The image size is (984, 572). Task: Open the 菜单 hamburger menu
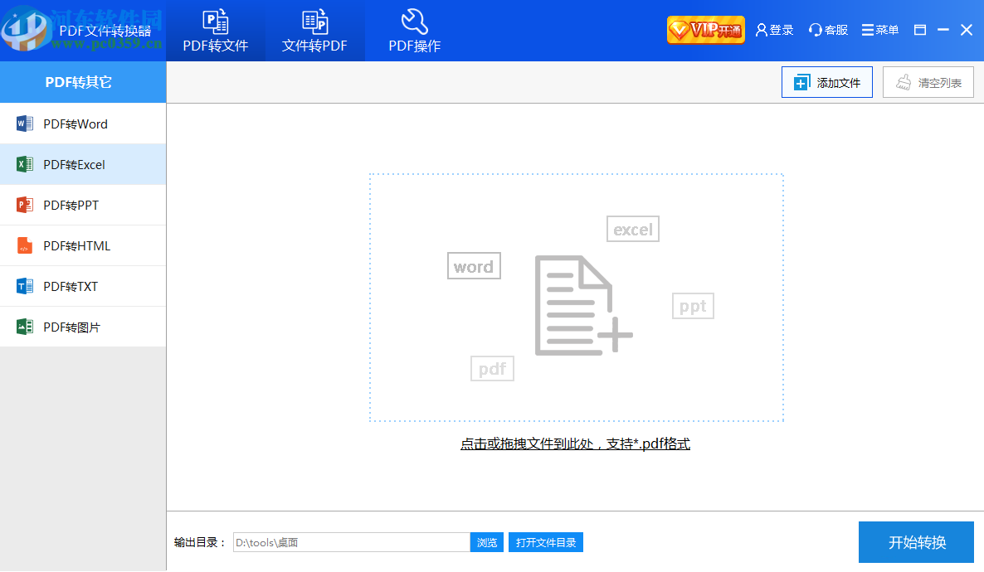click(879, 30)
